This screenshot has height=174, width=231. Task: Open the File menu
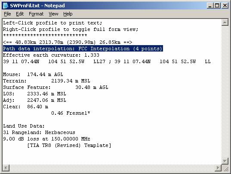click(7, 14)
